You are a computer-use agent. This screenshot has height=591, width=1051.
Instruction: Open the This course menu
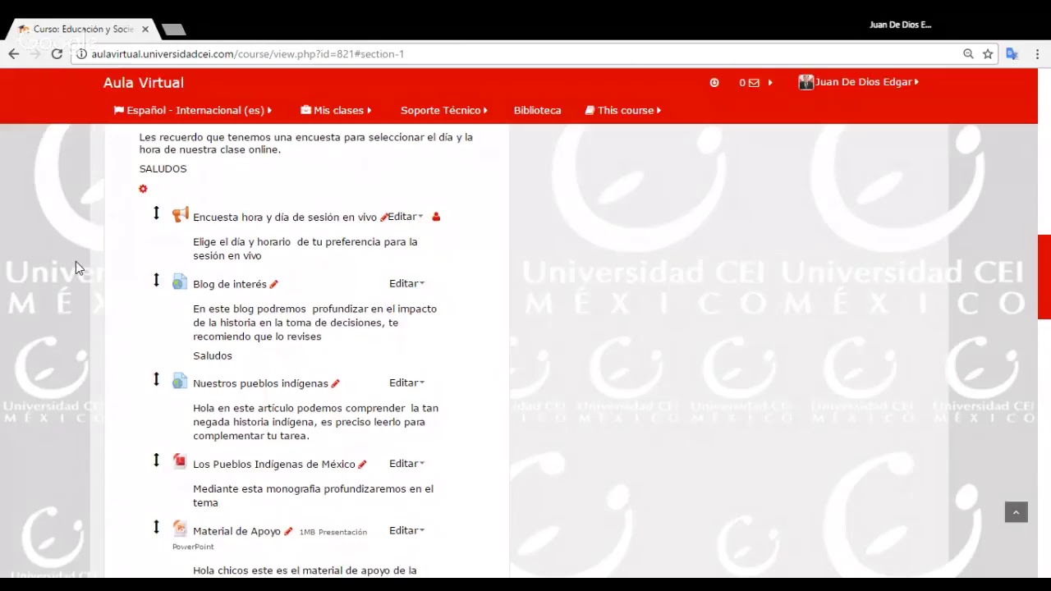pyautogui.click(x=623, y=110)
